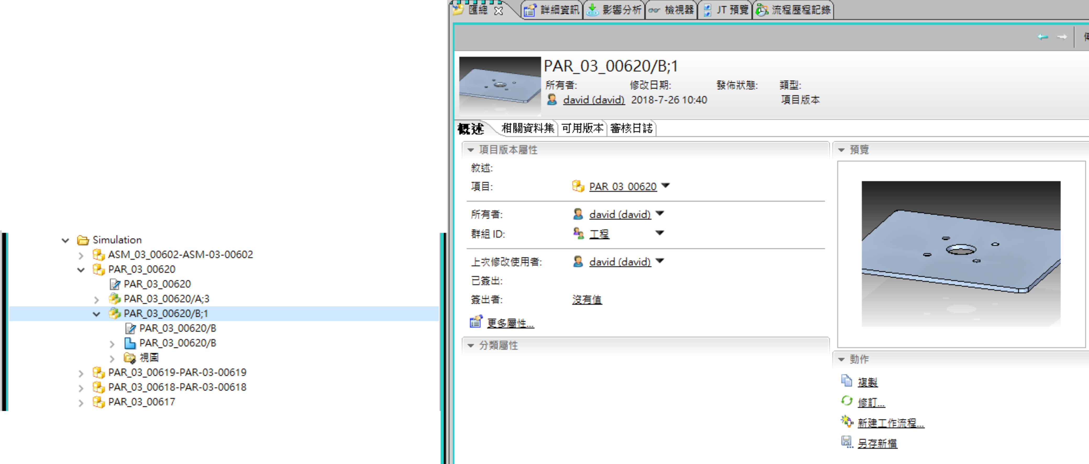Open dropdown arrow beside 上次修改使用者 david

[x=659, y=261]
